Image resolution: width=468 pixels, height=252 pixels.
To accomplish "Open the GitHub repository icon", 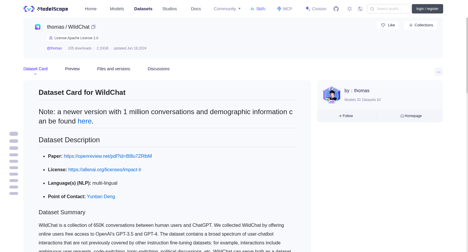I will (336, 9).
